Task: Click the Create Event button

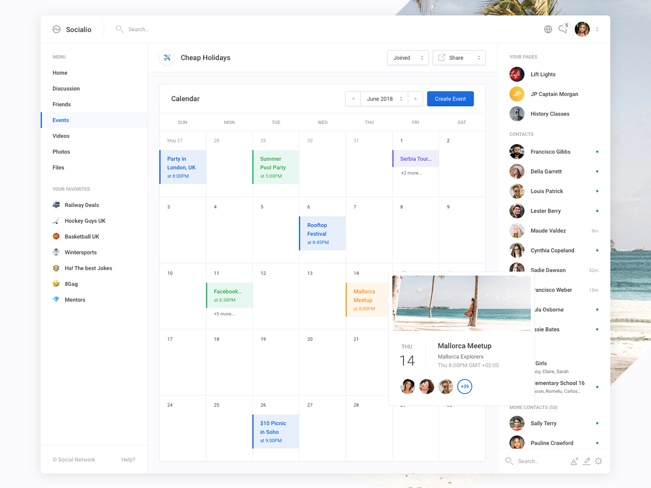Action: 450,99
